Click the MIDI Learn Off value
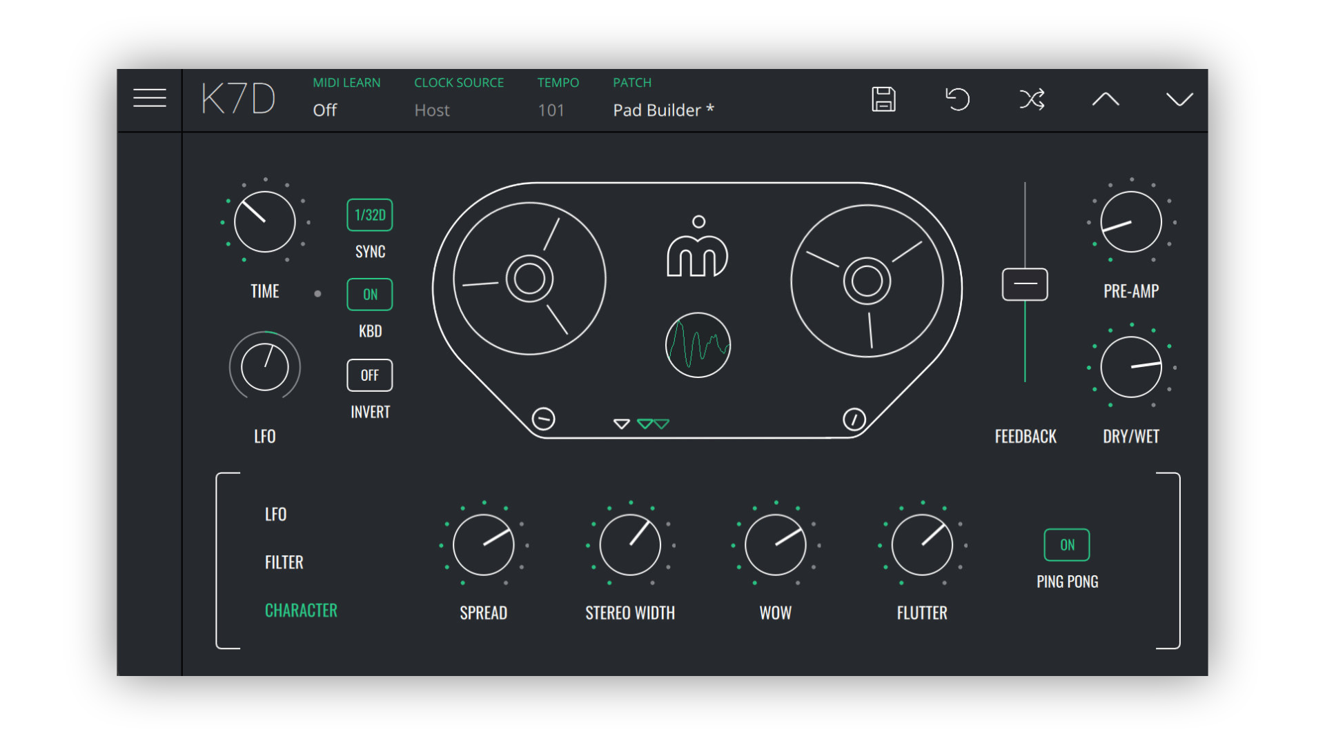Screen dimensions: 1325x745 (325, 110)
